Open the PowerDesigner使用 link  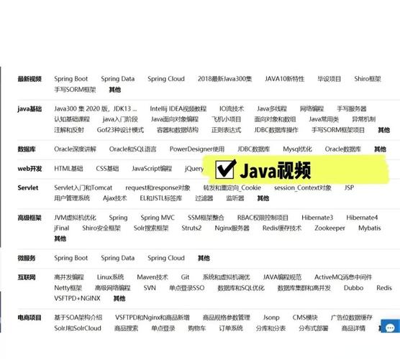(197, 149)
